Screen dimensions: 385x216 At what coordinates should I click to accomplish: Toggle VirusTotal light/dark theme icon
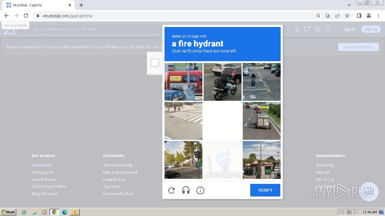pyautogui.click(x=328, y=29)
